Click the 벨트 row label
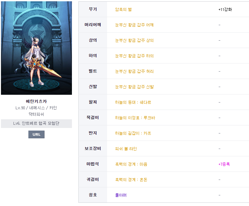This screenshot has width=249, height=206. tap(93, 71)
